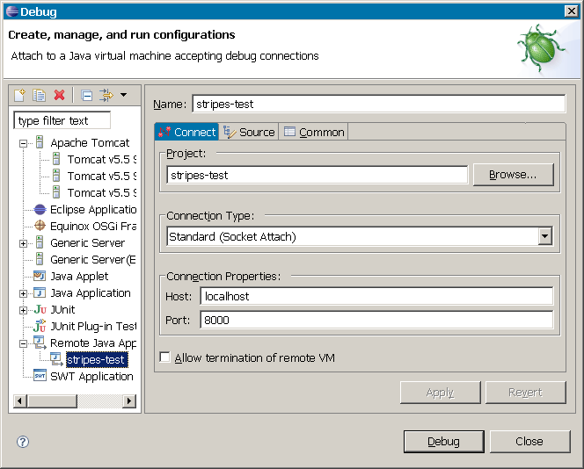Click the tree scrollbar's right arrow

tap(129, 401)
